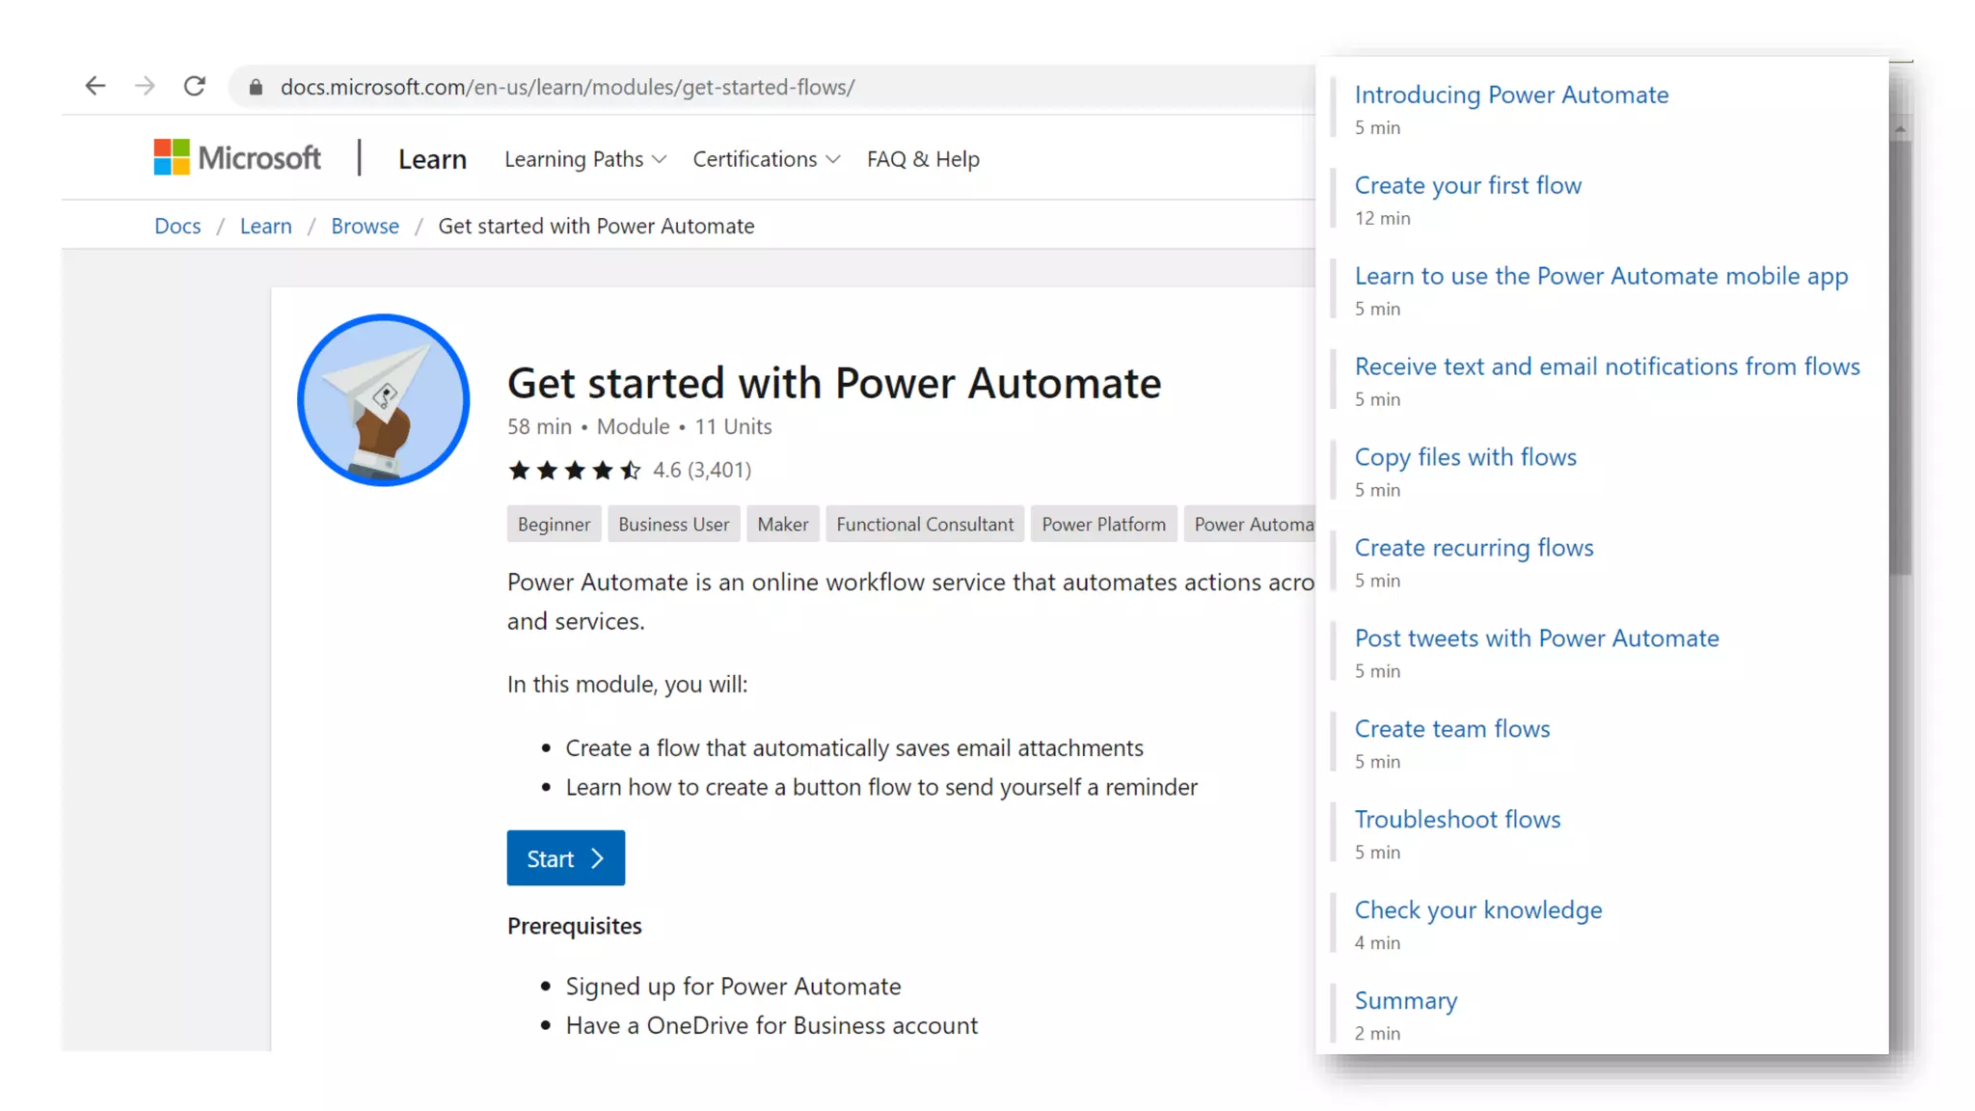Click the vertical scrollbar thumb
This screenshot has width=1975, height=1111.
coord(1900,357)
